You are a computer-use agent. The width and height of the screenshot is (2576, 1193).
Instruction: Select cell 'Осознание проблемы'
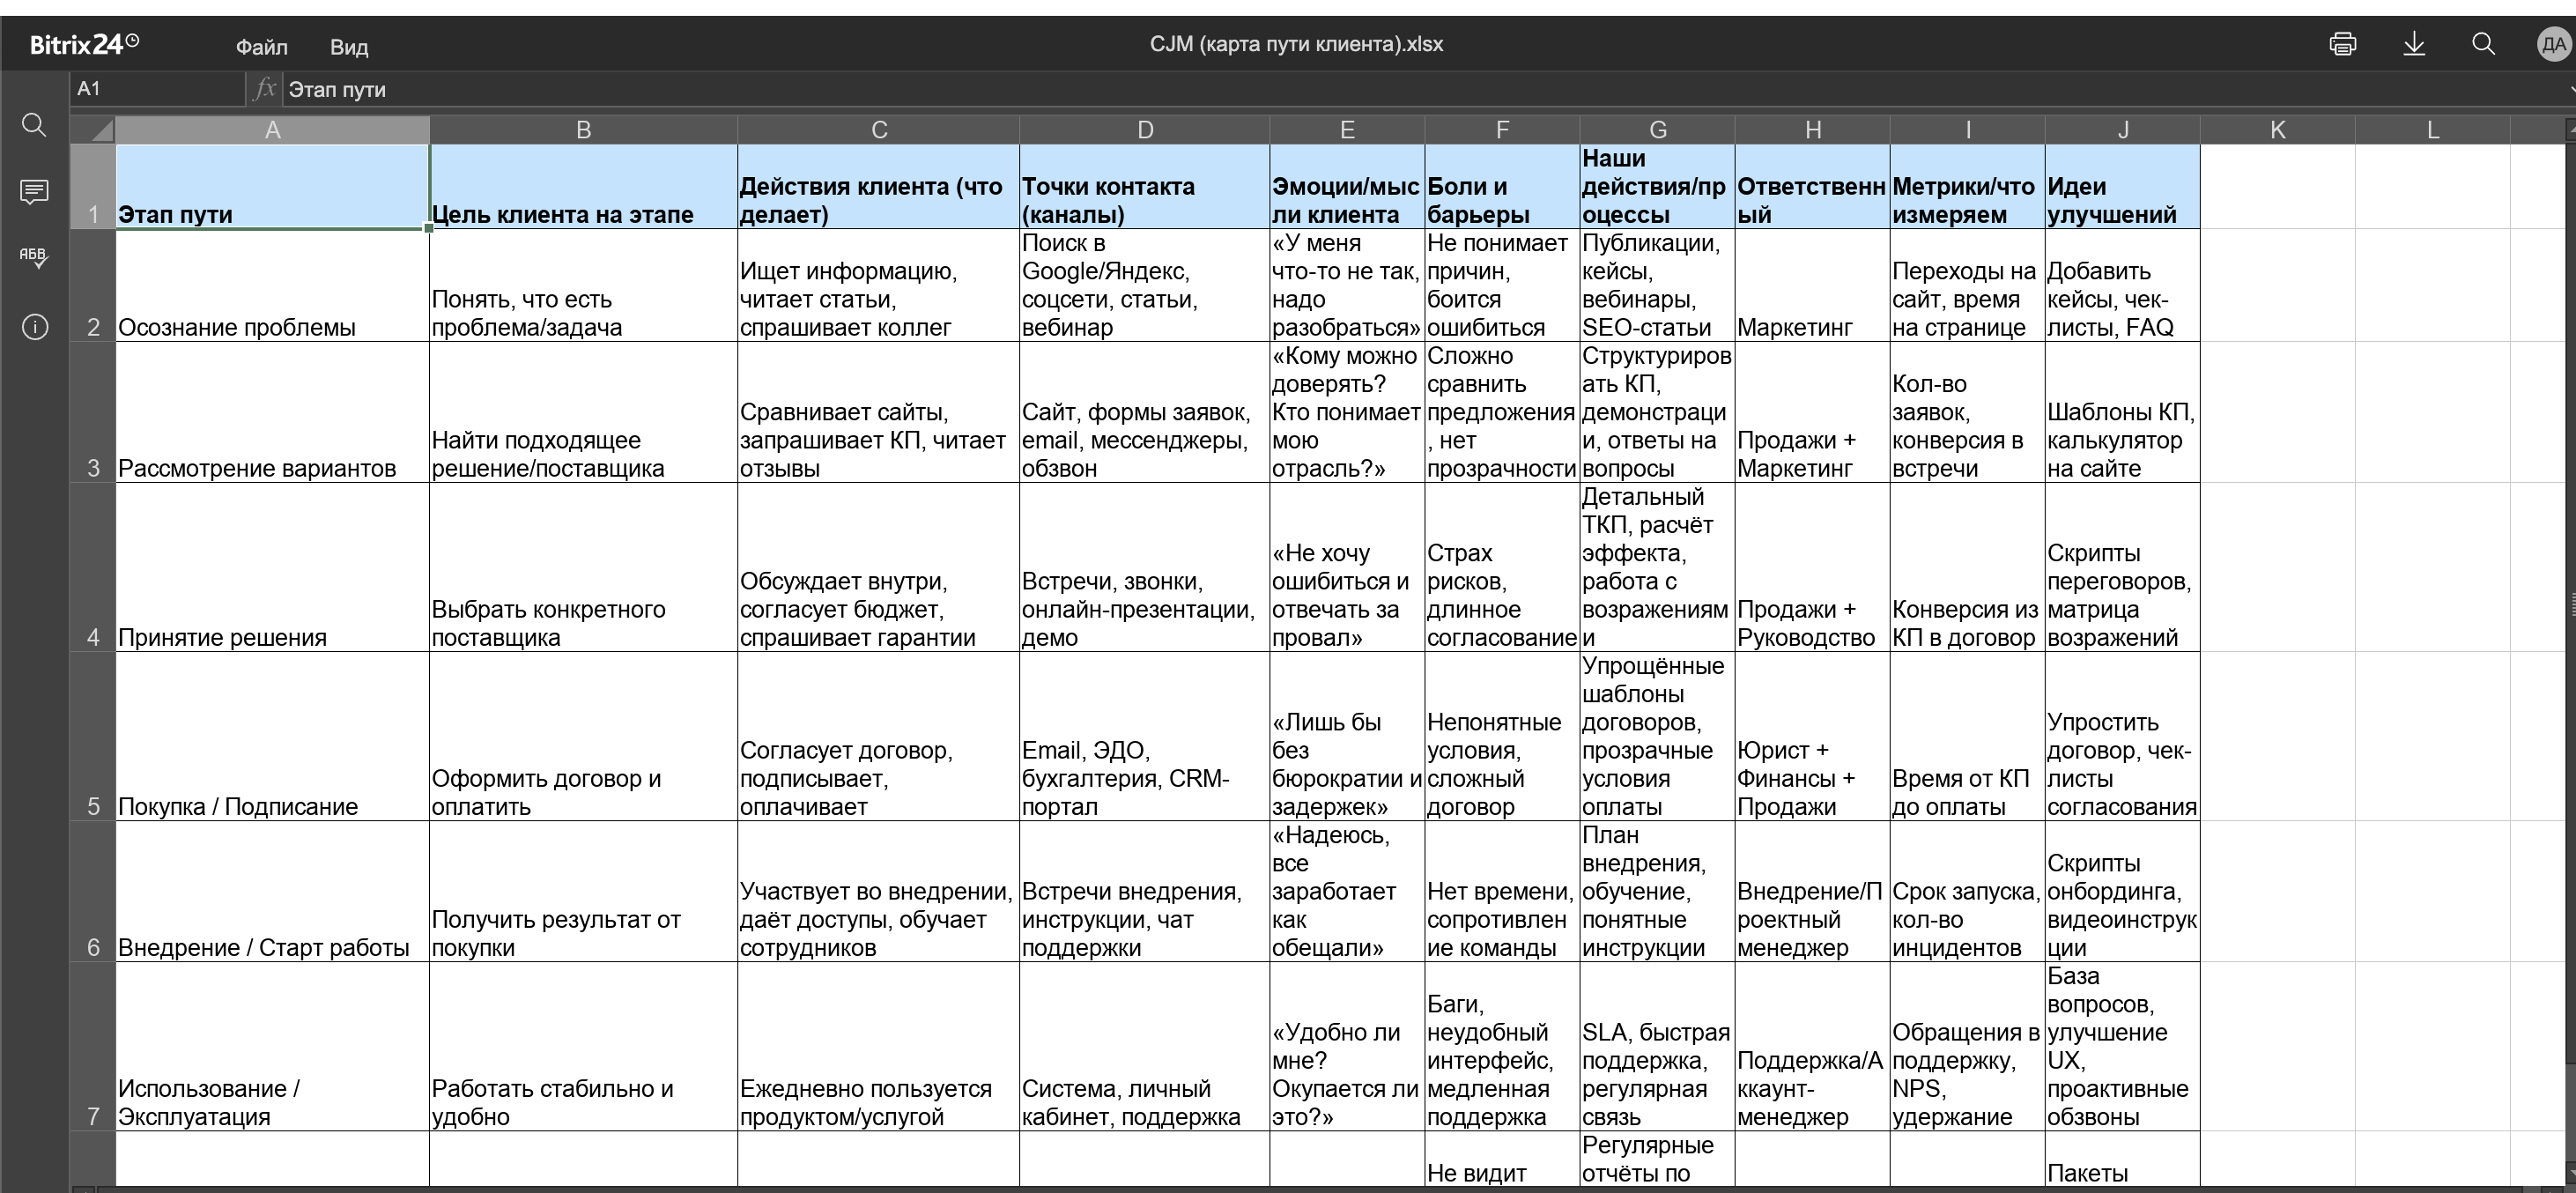(x=272, y=286)
